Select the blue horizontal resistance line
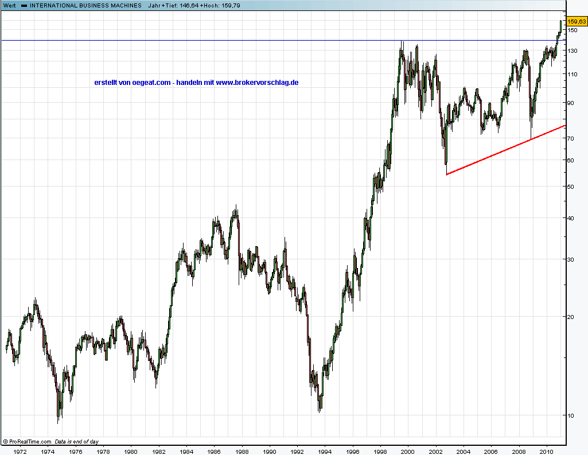 (283, 40)
